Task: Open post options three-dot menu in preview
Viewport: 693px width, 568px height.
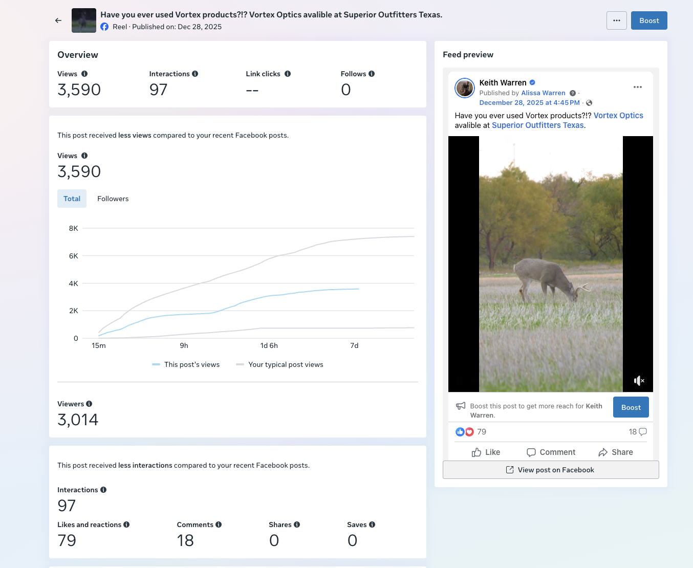Action: click(x=638, y=87)
